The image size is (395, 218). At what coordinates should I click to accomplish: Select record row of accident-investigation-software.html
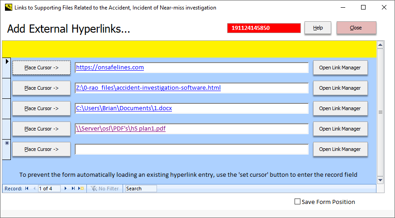pos(6,88)
